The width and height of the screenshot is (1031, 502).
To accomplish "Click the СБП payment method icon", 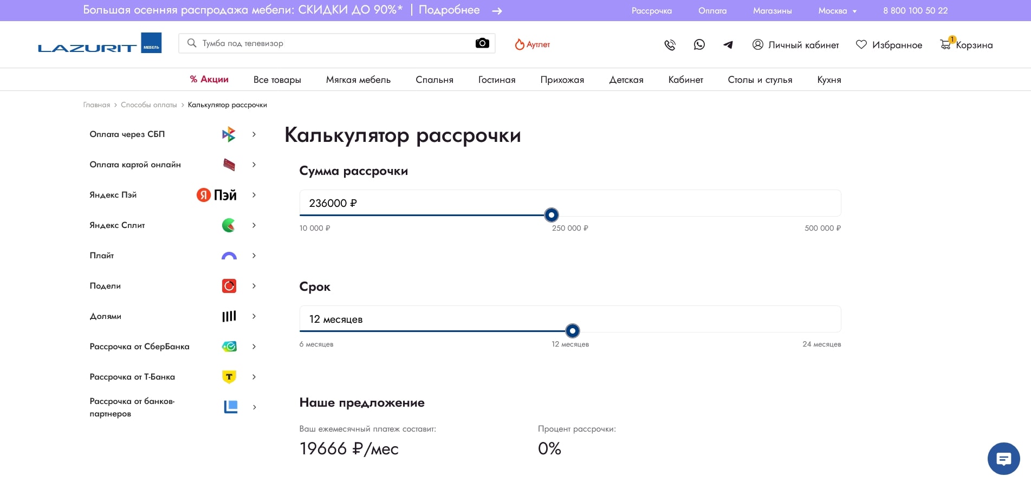I will 229,134.
